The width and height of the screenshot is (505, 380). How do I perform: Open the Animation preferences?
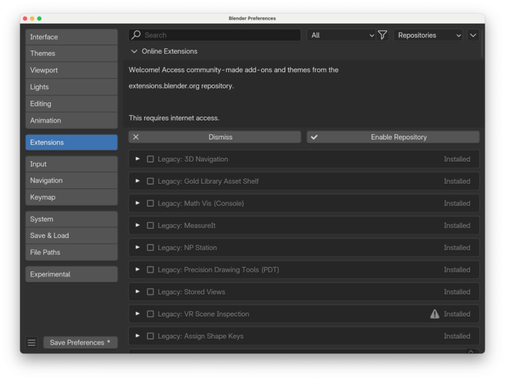coord(72,120)
